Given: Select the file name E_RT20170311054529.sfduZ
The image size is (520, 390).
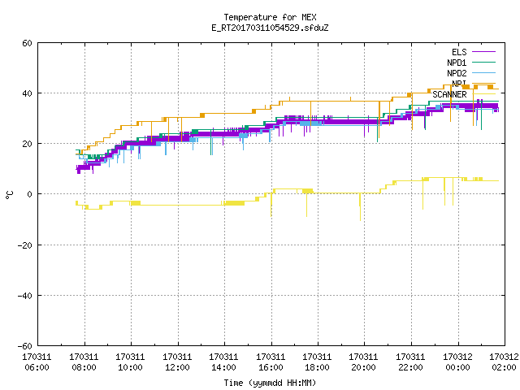Looking at the screenshot, I should (x=270, y=28).
